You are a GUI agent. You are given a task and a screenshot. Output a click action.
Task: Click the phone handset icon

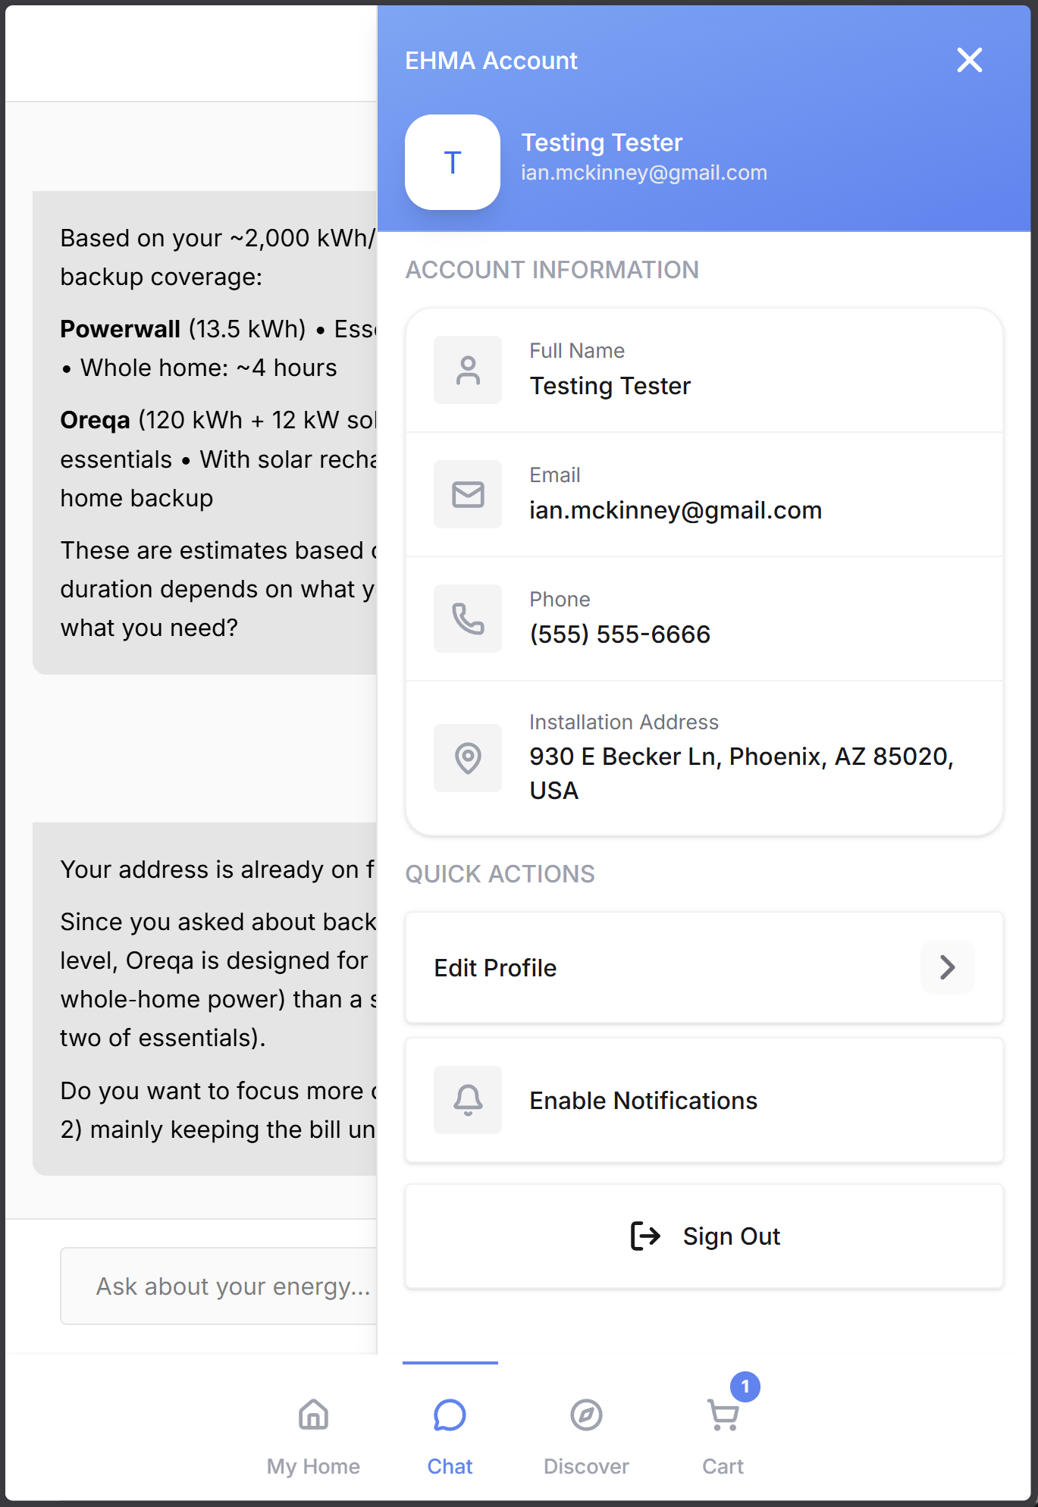tap(468, 619)
